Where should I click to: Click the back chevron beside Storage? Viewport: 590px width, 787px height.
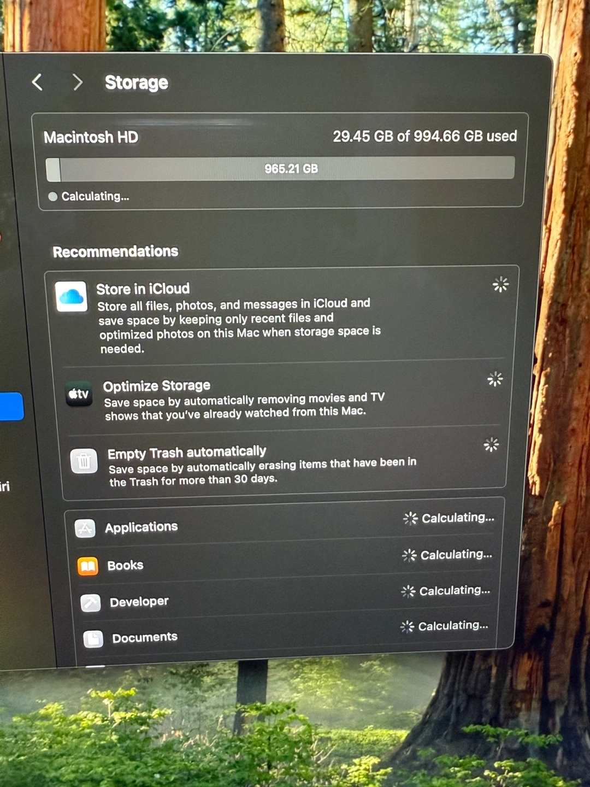click(x=37, y=83)
